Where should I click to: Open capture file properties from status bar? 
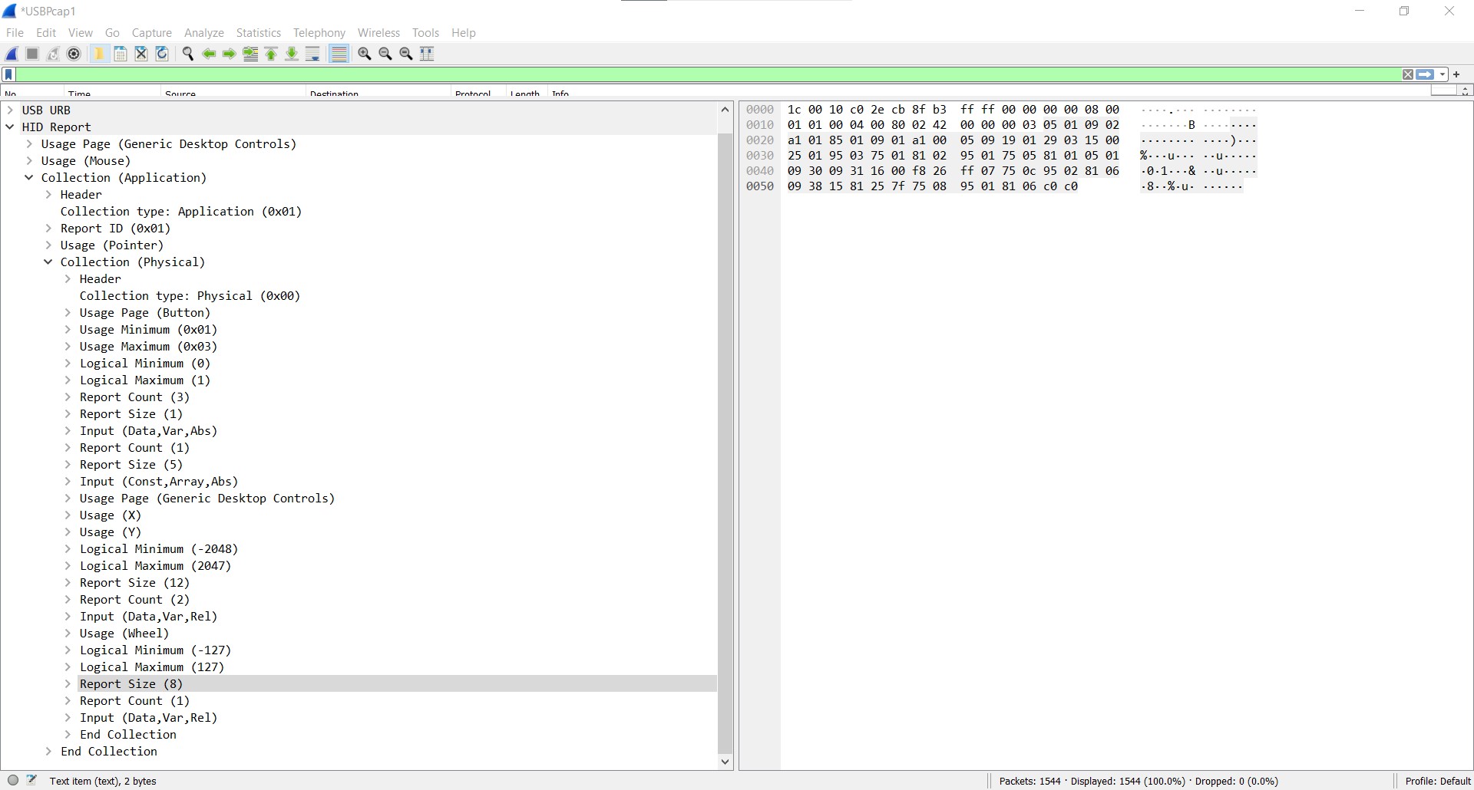coord(31,781)
